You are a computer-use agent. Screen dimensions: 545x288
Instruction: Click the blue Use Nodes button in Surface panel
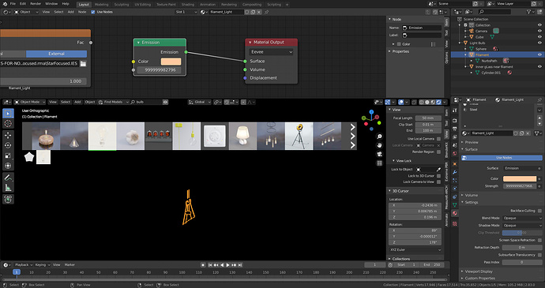[502, 158]
